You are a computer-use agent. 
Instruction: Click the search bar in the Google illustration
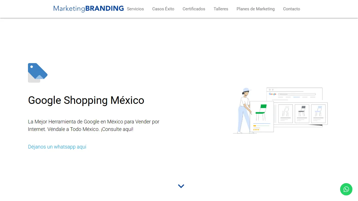pyautogui.click(x=296, y=94)
